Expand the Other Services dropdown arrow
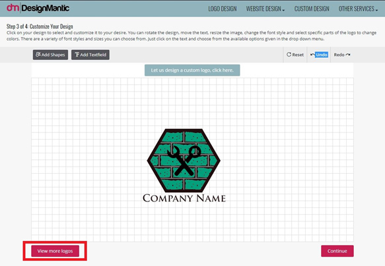385x266 pixels. coord(376,10)
